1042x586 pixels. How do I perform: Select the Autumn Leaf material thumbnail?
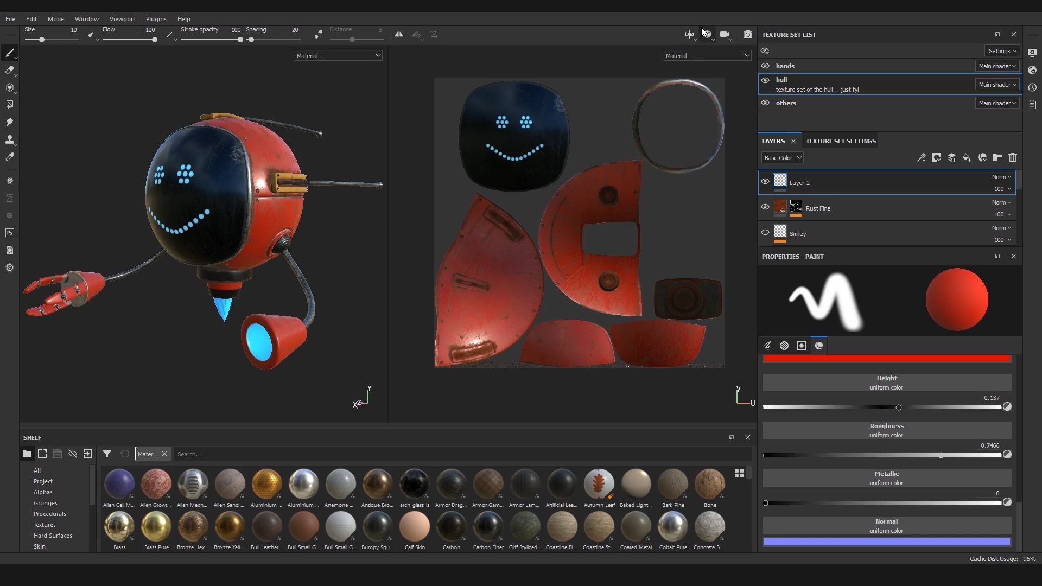599,483
